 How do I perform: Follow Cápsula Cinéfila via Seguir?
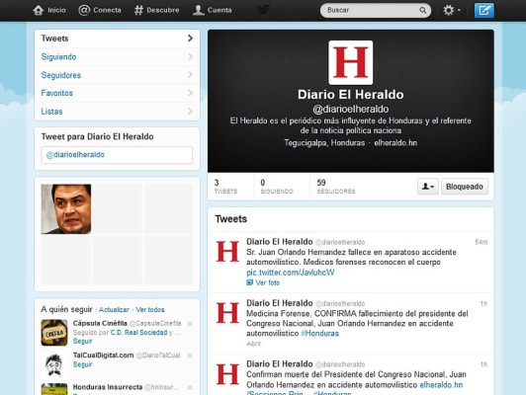click(x=82, y=341)
